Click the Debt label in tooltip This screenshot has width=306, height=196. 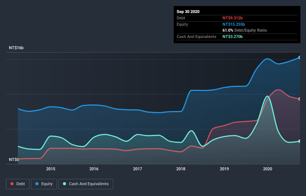(x=181, y=18)
